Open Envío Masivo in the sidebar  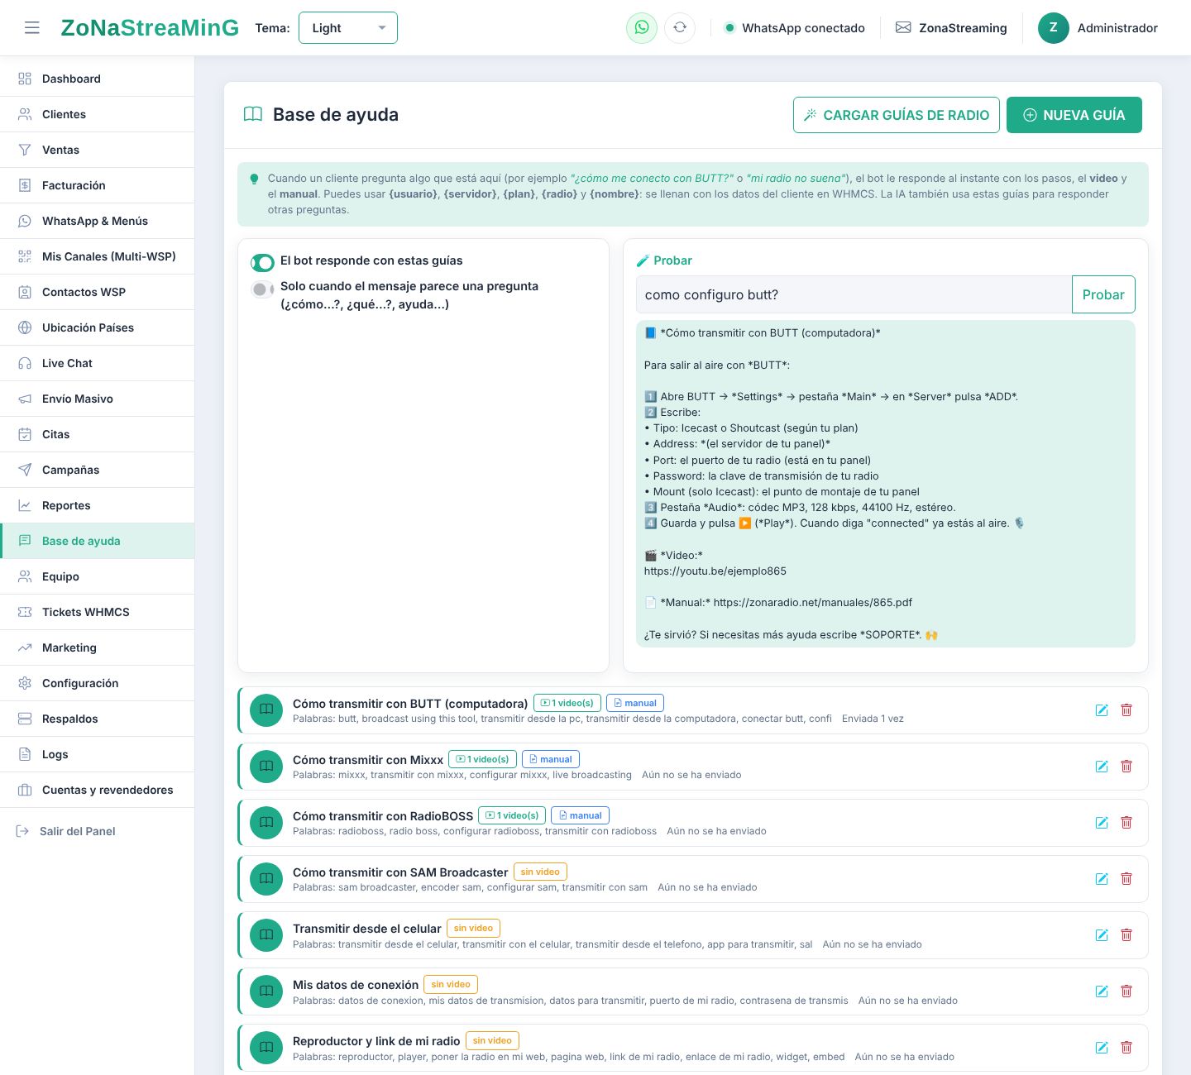(x=98, y=399)
